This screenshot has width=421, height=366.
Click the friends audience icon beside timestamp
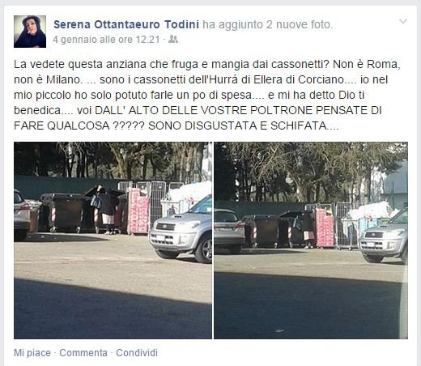(173, 40)
